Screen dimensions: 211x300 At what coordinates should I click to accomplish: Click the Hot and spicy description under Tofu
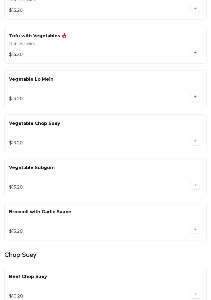pos(22,44)
